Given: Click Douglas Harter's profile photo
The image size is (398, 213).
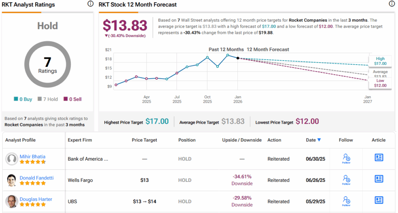Looking at the screenshot, I should pos(12,202).
